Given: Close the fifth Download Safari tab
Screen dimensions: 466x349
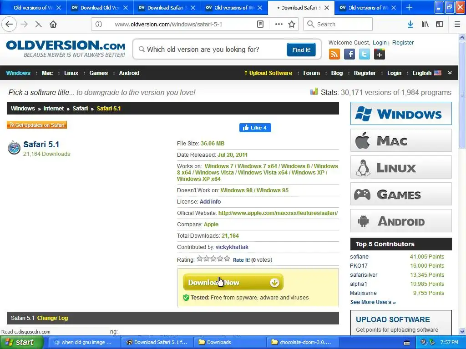Looking at the screenshot, I should 327,8.
